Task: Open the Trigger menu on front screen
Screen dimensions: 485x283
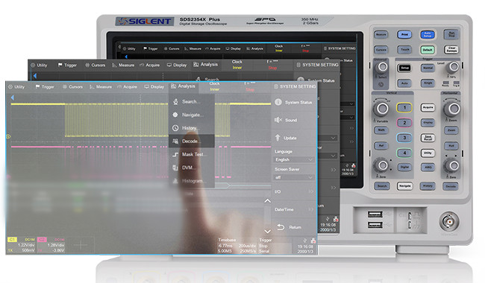Action: [x=45, y=87]
